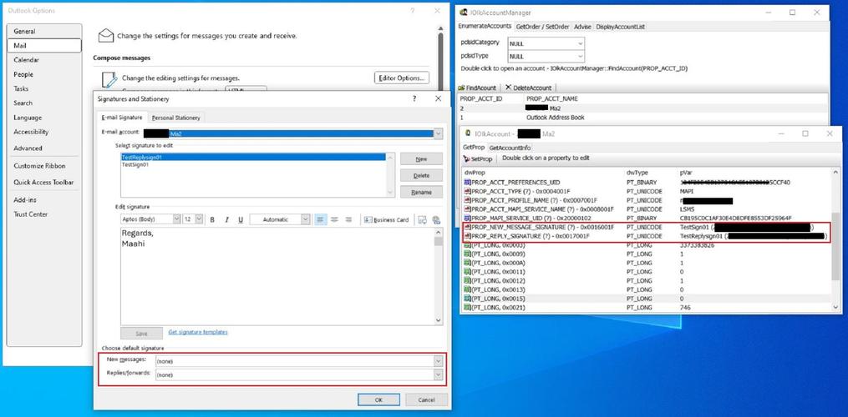The height and width of the screenshot is (417, 848).
Task: Click the SetProp toolbar icon
Action: (467, 158)
